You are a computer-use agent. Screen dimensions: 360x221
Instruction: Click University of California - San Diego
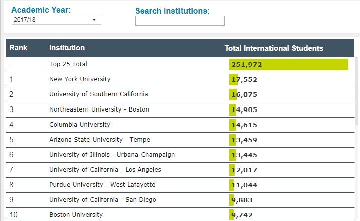click(103, 200)
